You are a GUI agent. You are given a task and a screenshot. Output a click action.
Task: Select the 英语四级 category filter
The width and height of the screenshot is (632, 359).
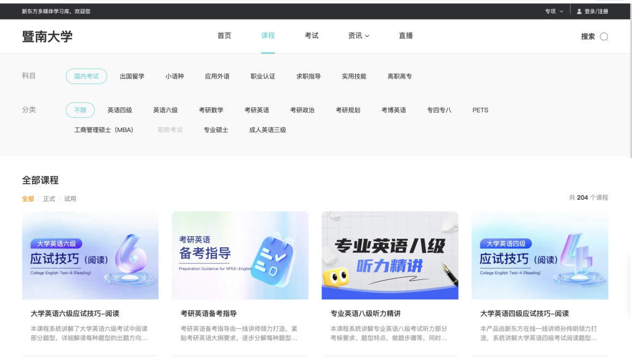(120, 110)
